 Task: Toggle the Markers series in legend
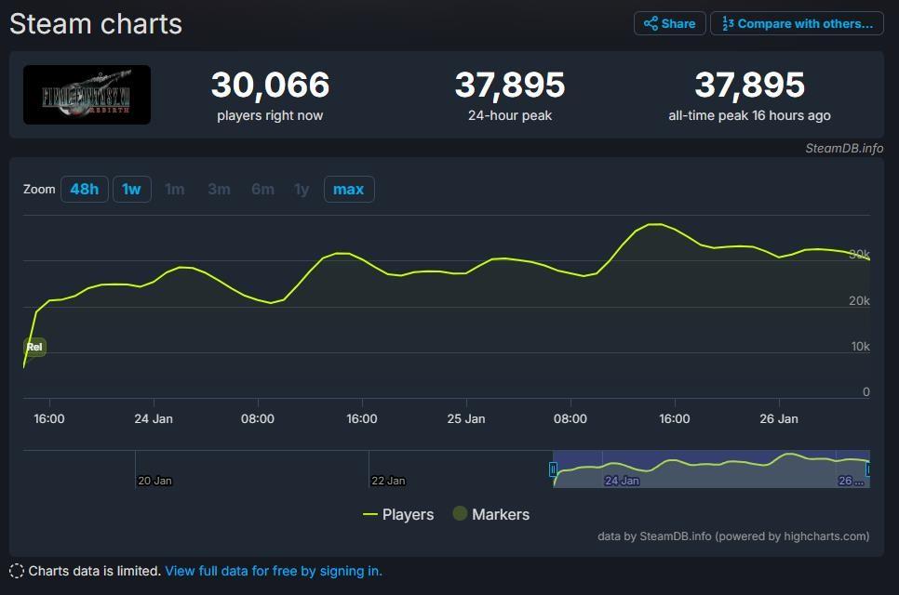tap(490, 514)
